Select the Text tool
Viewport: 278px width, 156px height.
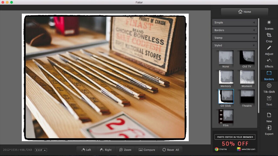[x=269, y=101]
